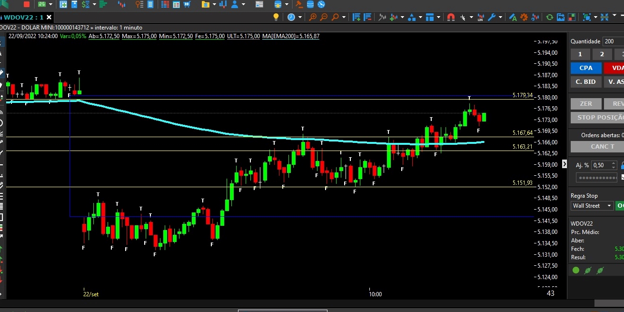Click the blue wrench tools icon

[492, 17]
